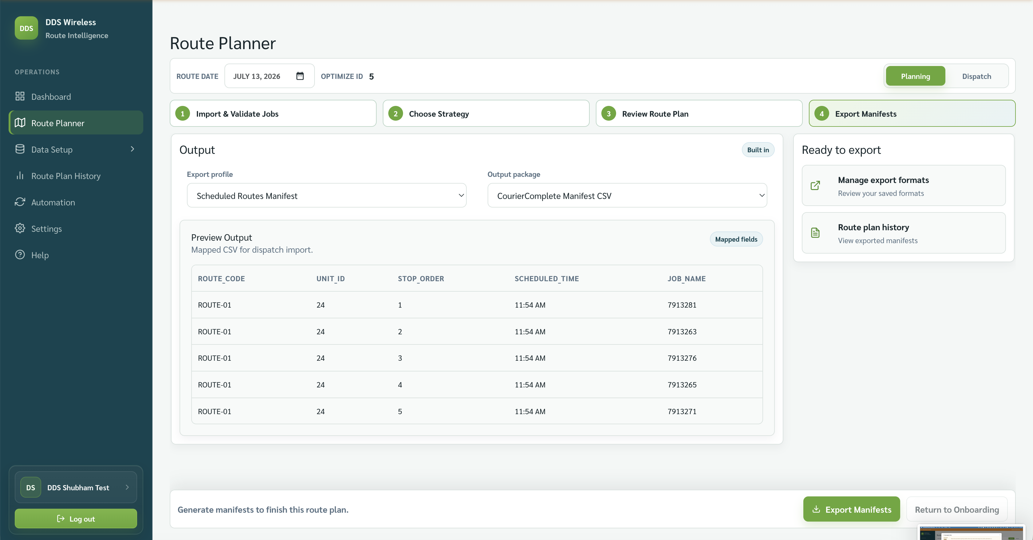Viewport: 1033px width, 540px height.
Task: Select the Planning mode toggle
Action: (x=916, y=76)
